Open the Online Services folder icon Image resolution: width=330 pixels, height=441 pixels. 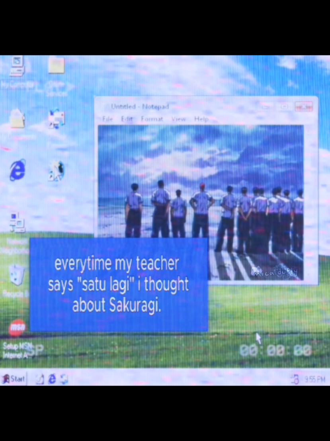tap(57, 66)
